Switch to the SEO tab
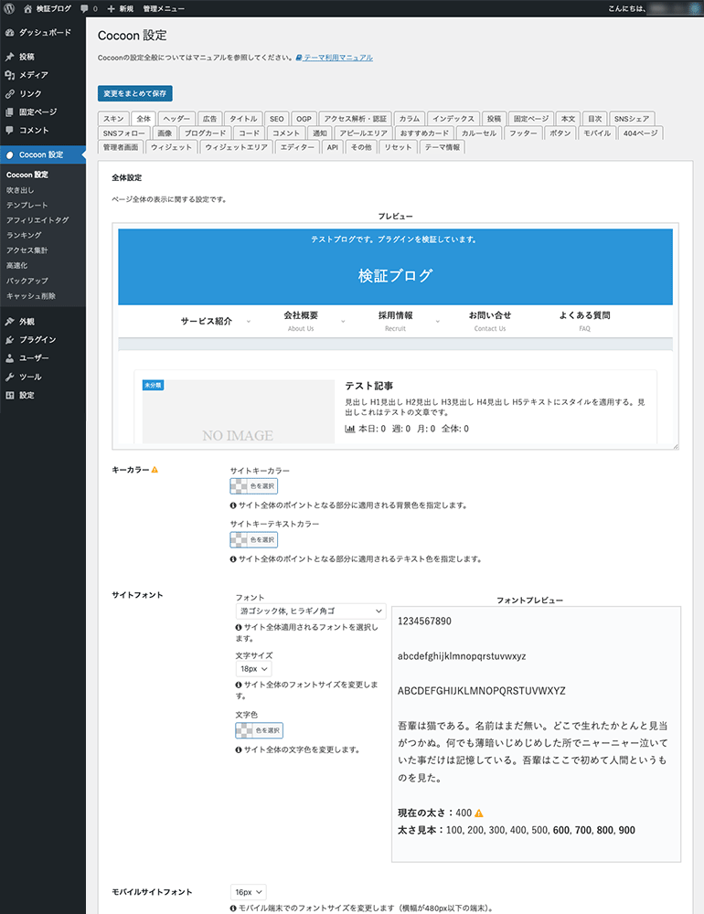The image size is (704, 914). click(276, 118)
